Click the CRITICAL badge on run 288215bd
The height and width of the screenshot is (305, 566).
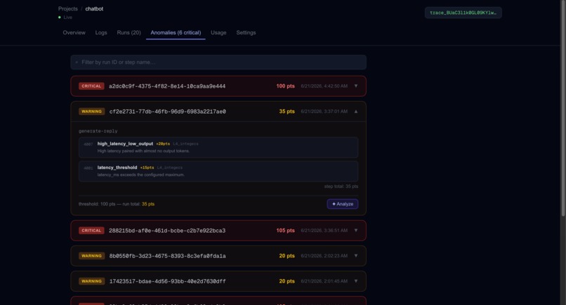[91, 231]
